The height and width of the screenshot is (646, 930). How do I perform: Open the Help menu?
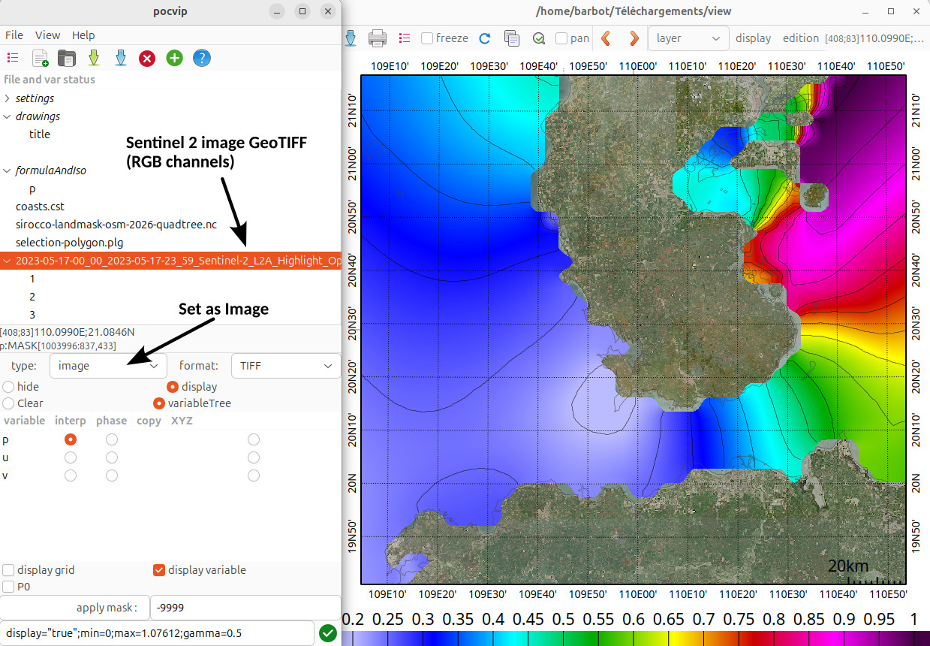pos(83,35)
